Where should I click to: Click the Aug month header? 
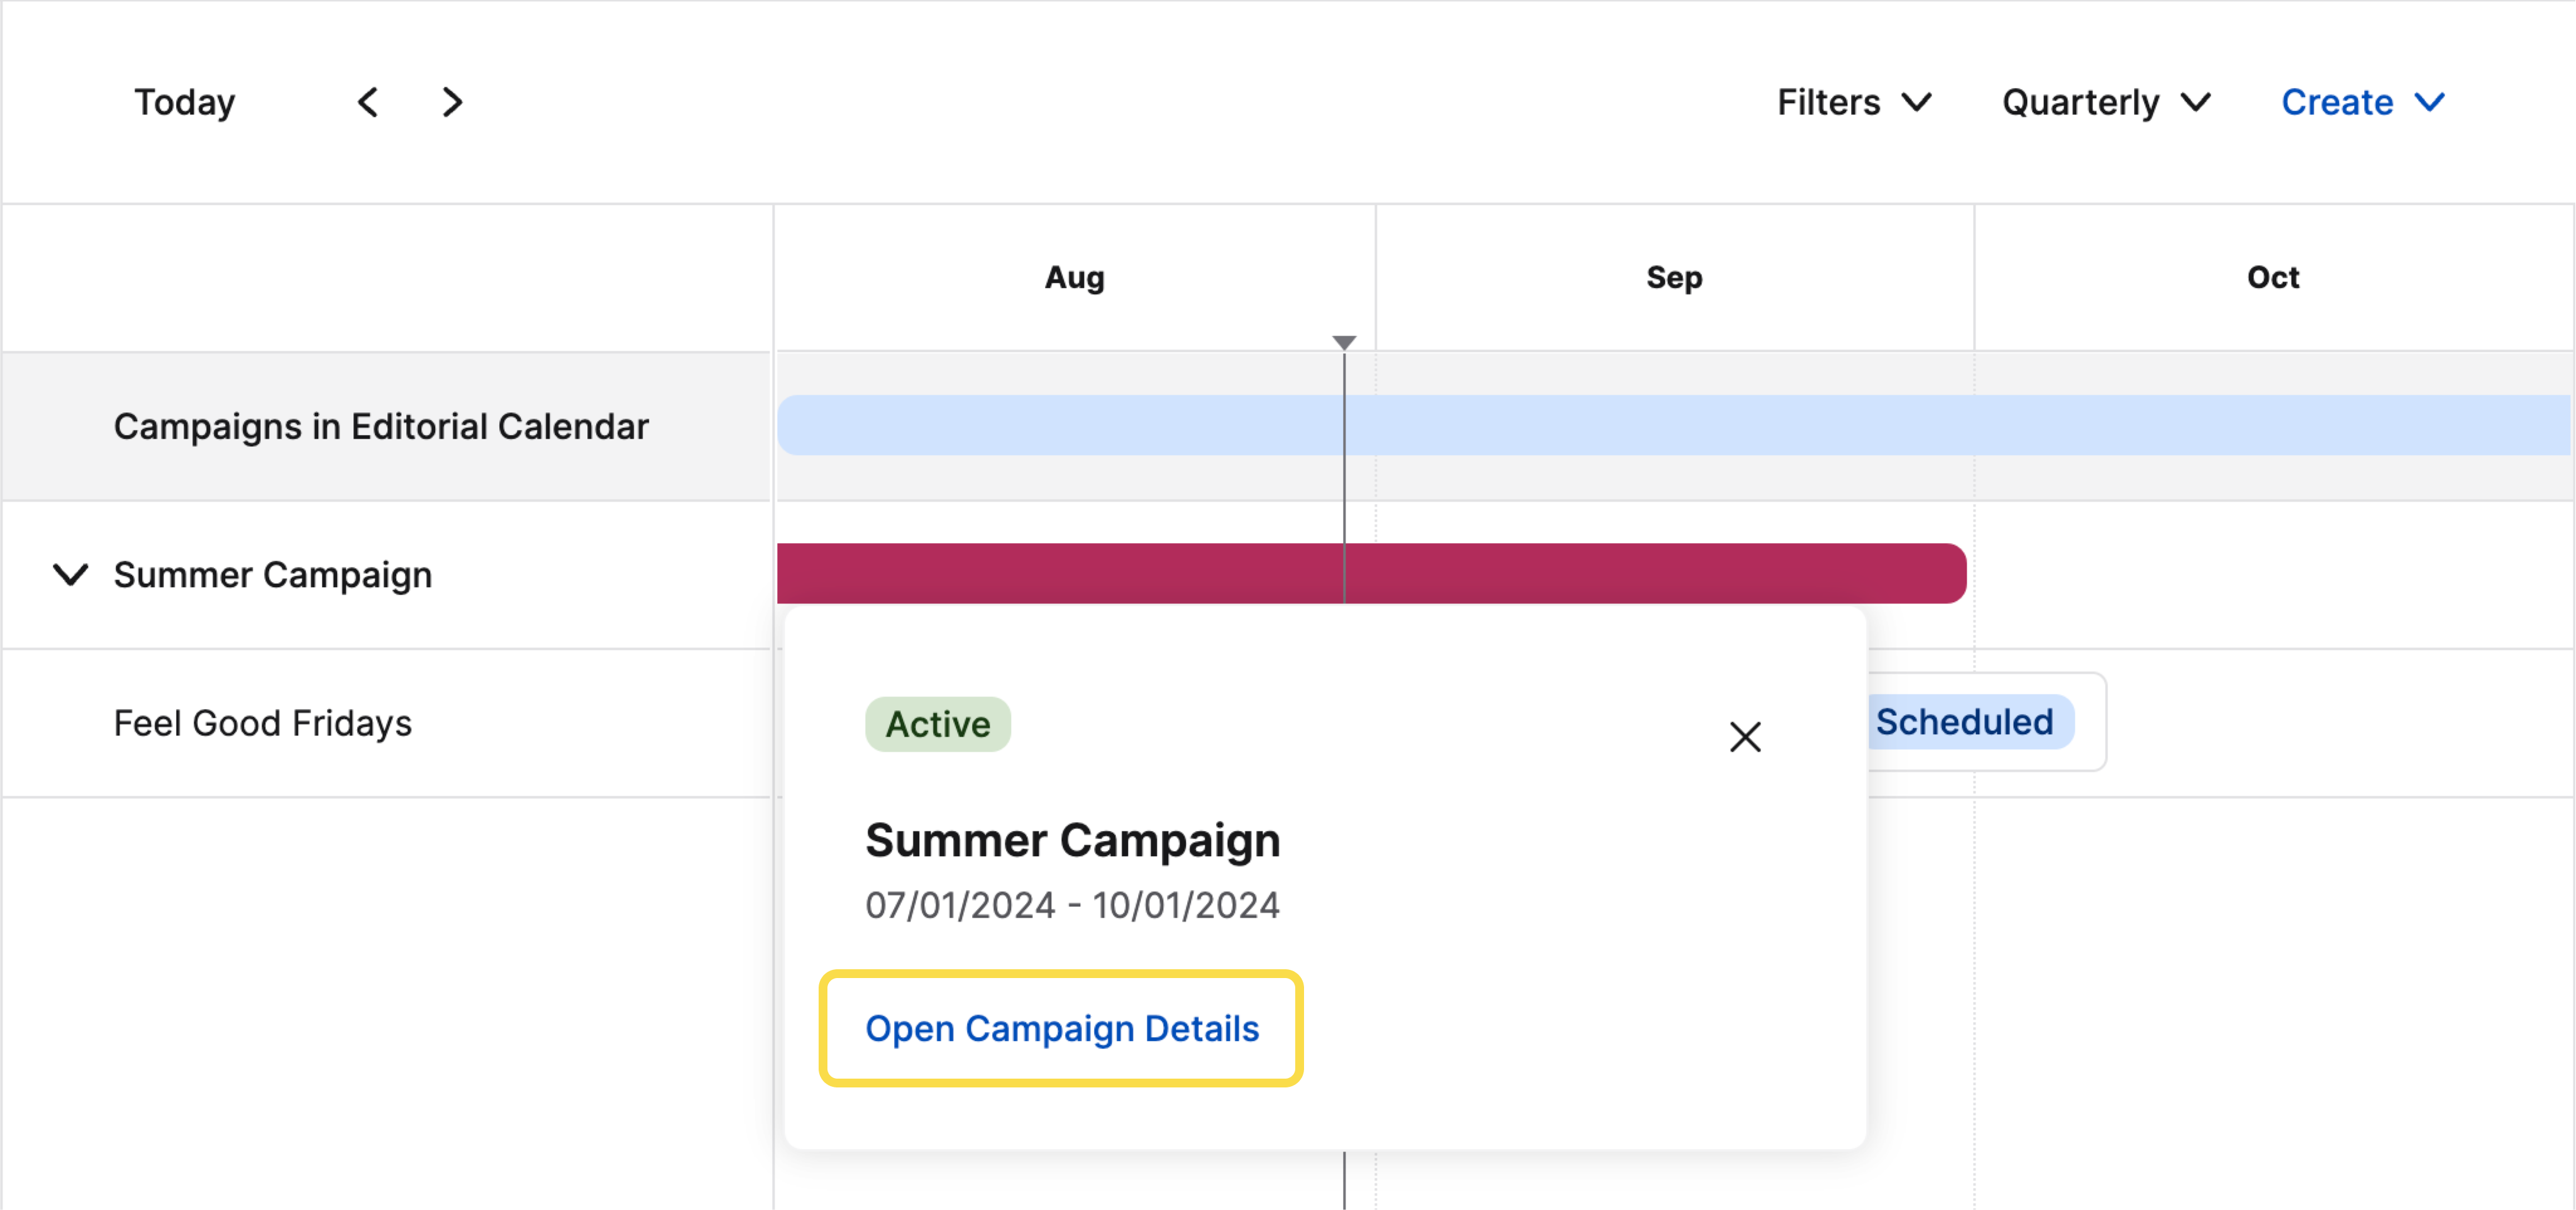click(1074, 277)
